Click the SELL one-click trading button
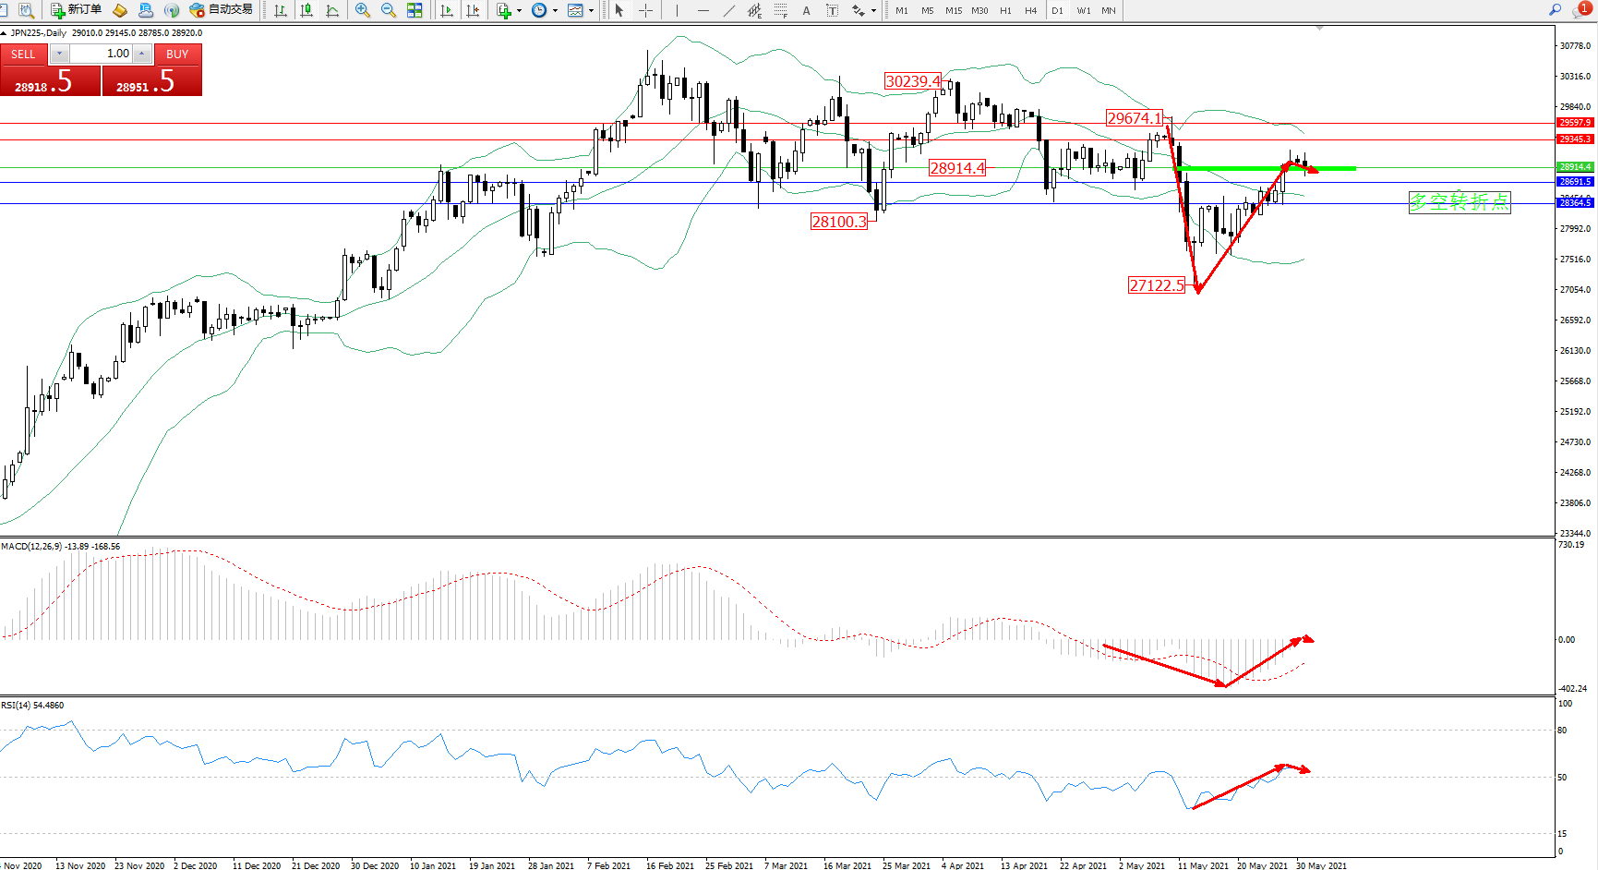 tap(23, 54)
